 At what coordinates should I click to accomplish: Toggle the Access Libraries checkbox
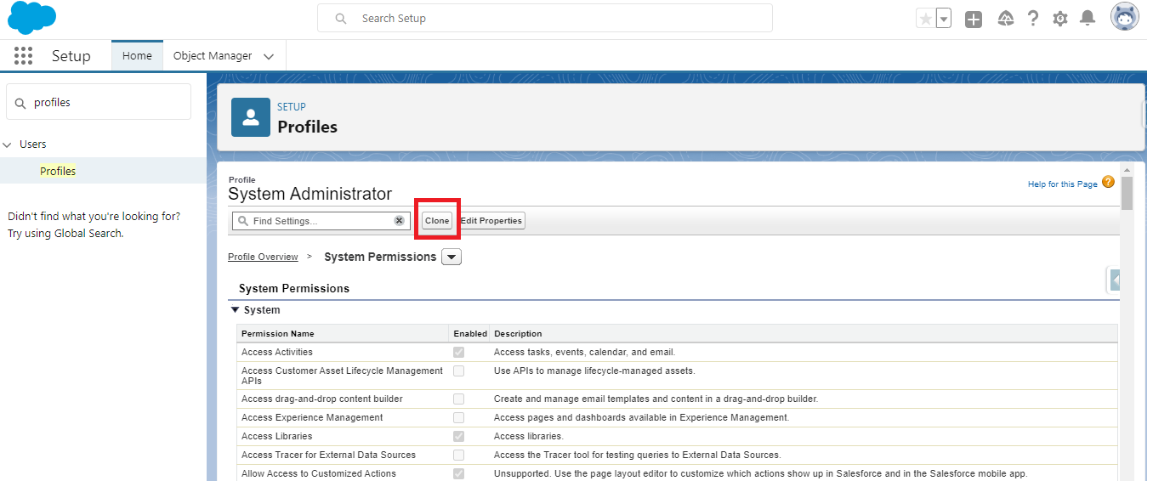click(x=459, y=436)
